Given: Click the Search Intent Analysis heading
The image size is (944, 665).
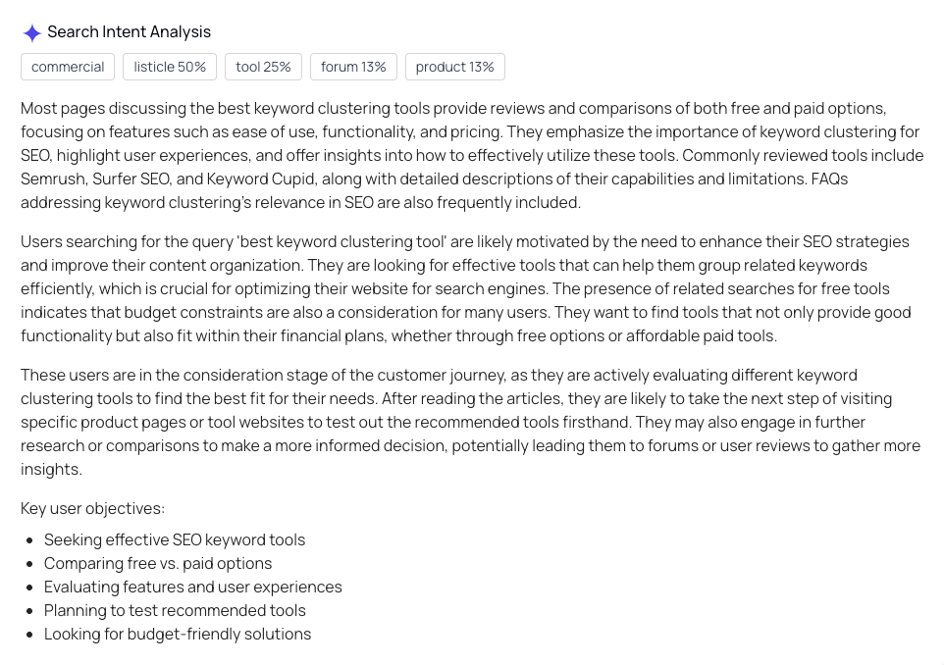Looking at the screenshot, I should 129,32.
